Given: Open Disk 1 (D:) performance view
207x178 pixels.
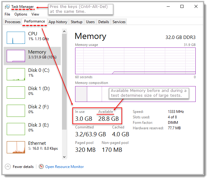Looking at the screenshot, I should [16, 92].
